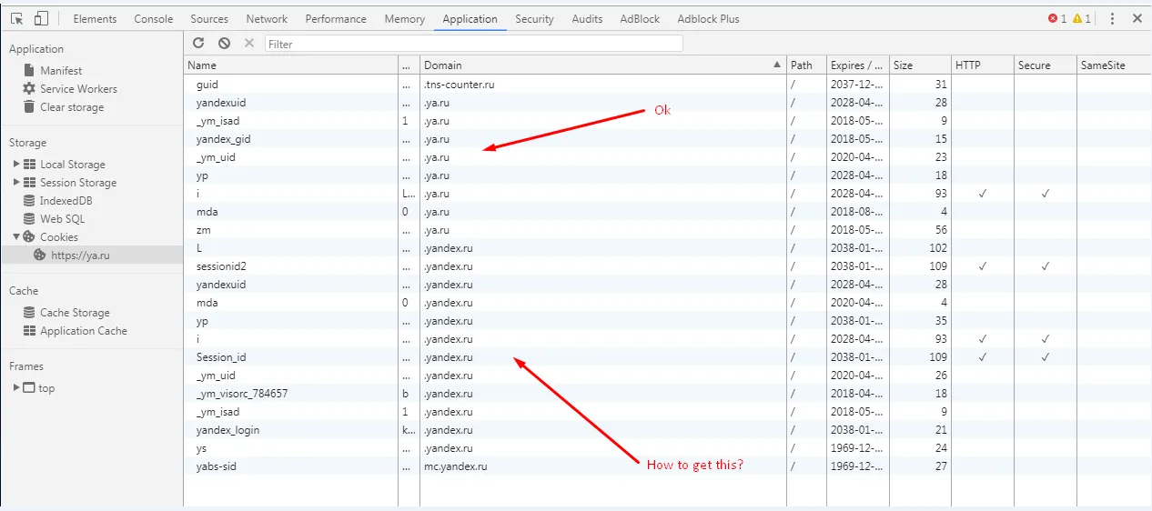The width and height of the screenshot is (1152, 511).
Task: Switch to Network tab
Action: (x=267, y=18)
